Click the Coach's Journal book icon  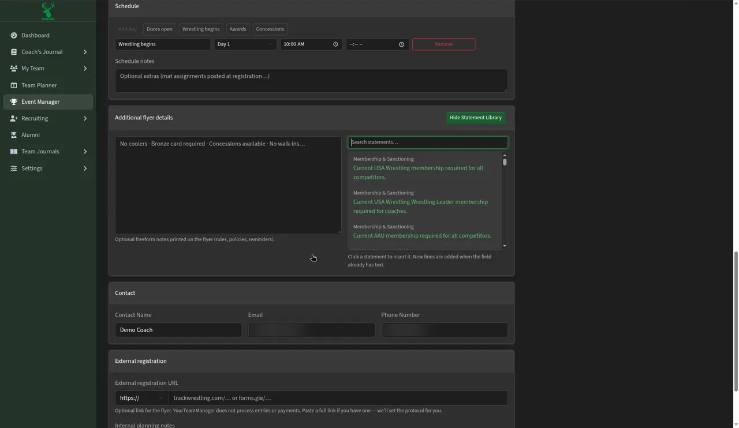tap(14, 52)
